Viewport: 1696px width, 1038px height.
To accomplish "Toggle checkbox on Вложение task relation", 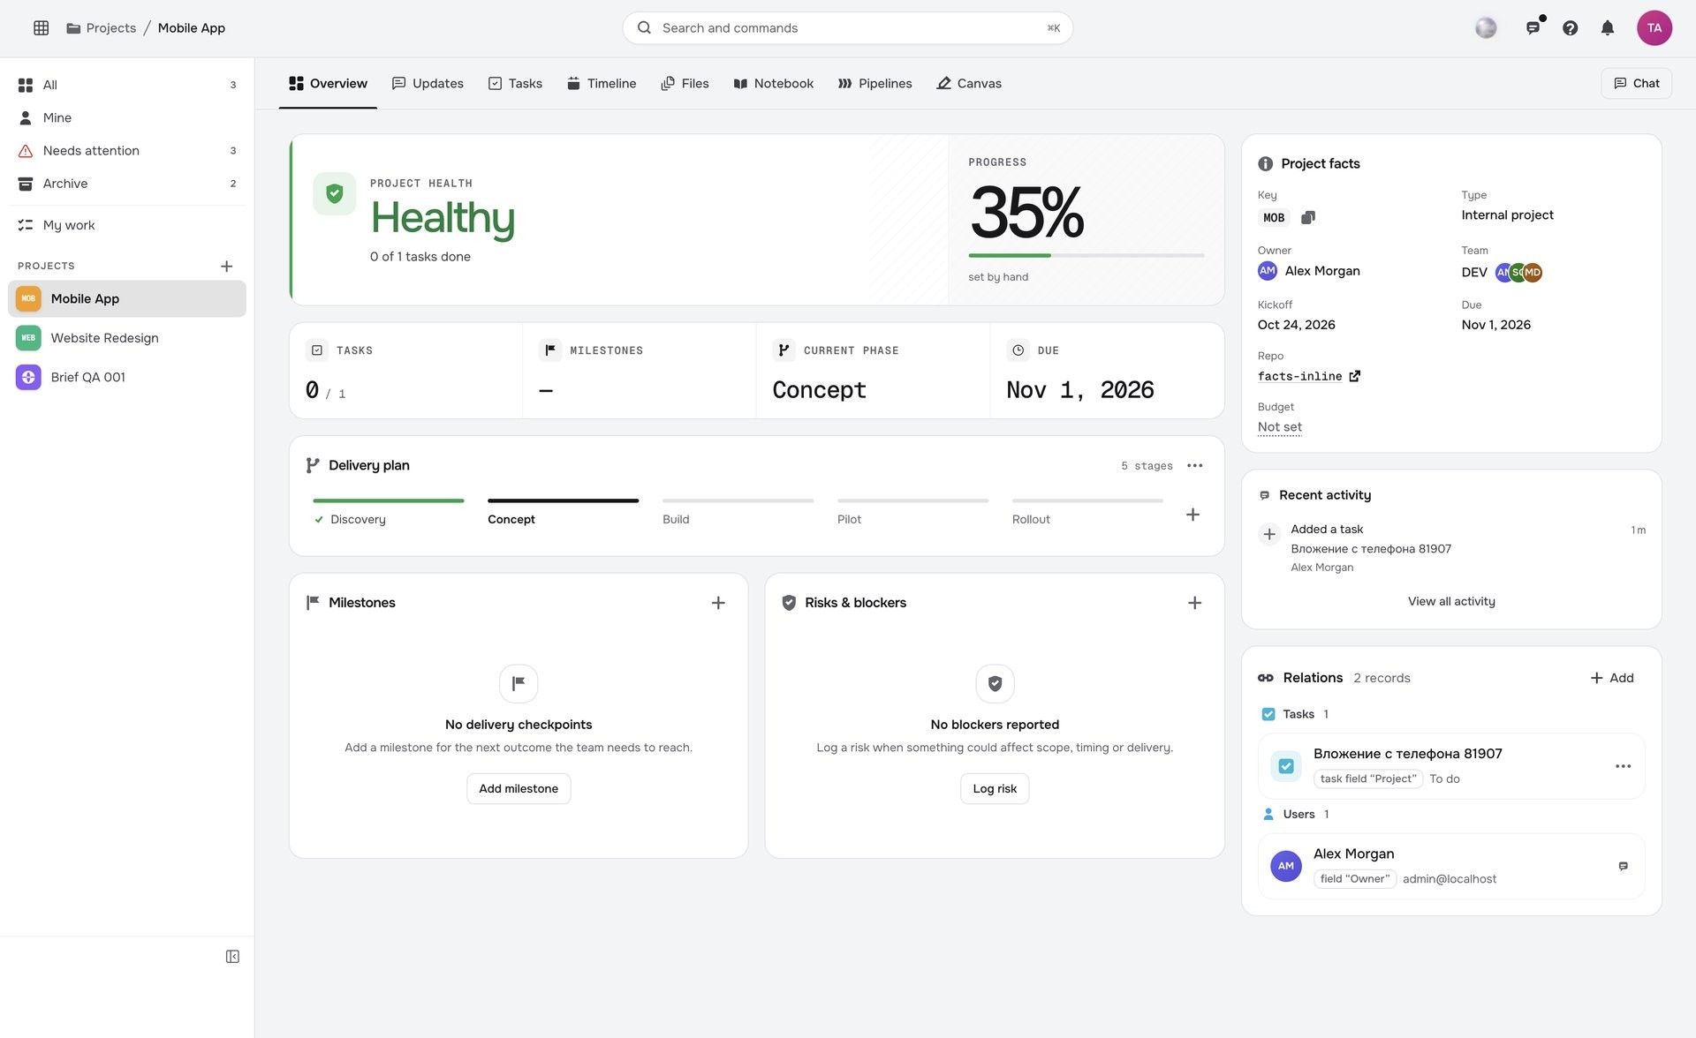I will click(1286, 766).
